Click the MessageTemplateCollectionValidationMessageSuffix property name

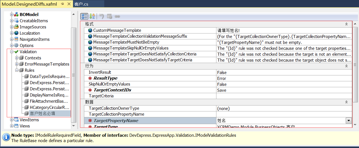click(x=140, y=36)
